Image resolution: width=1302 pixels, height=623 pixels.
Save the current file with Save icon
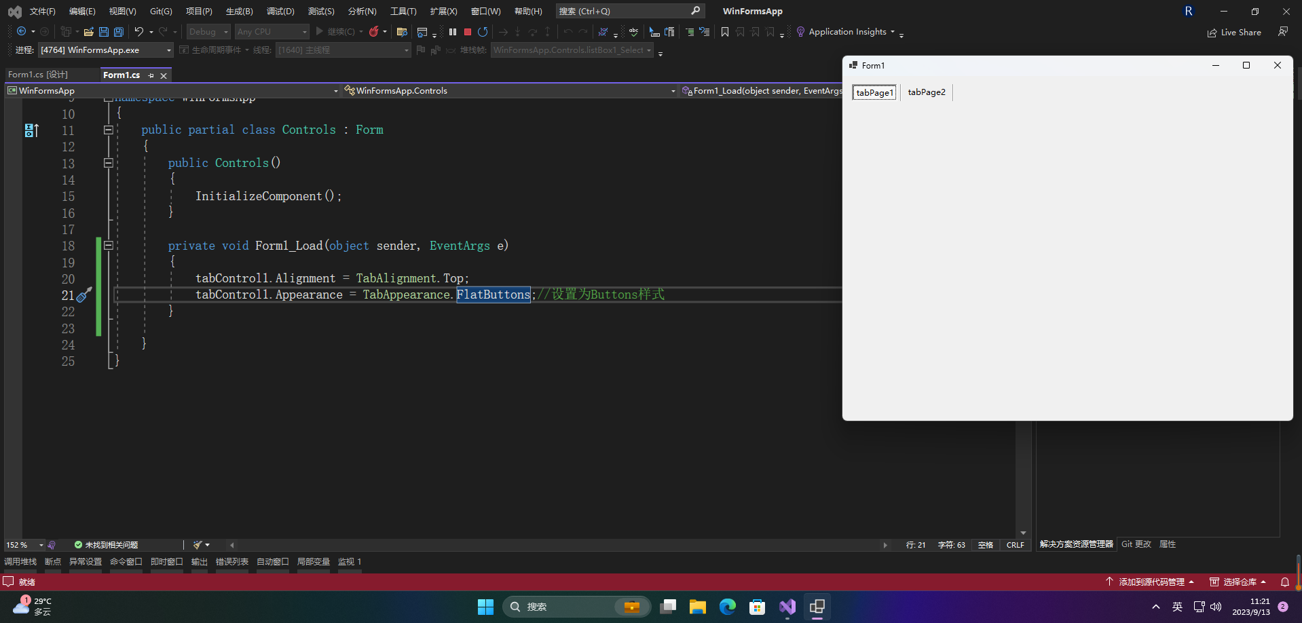pyautogui.click(x=104, y=31)
